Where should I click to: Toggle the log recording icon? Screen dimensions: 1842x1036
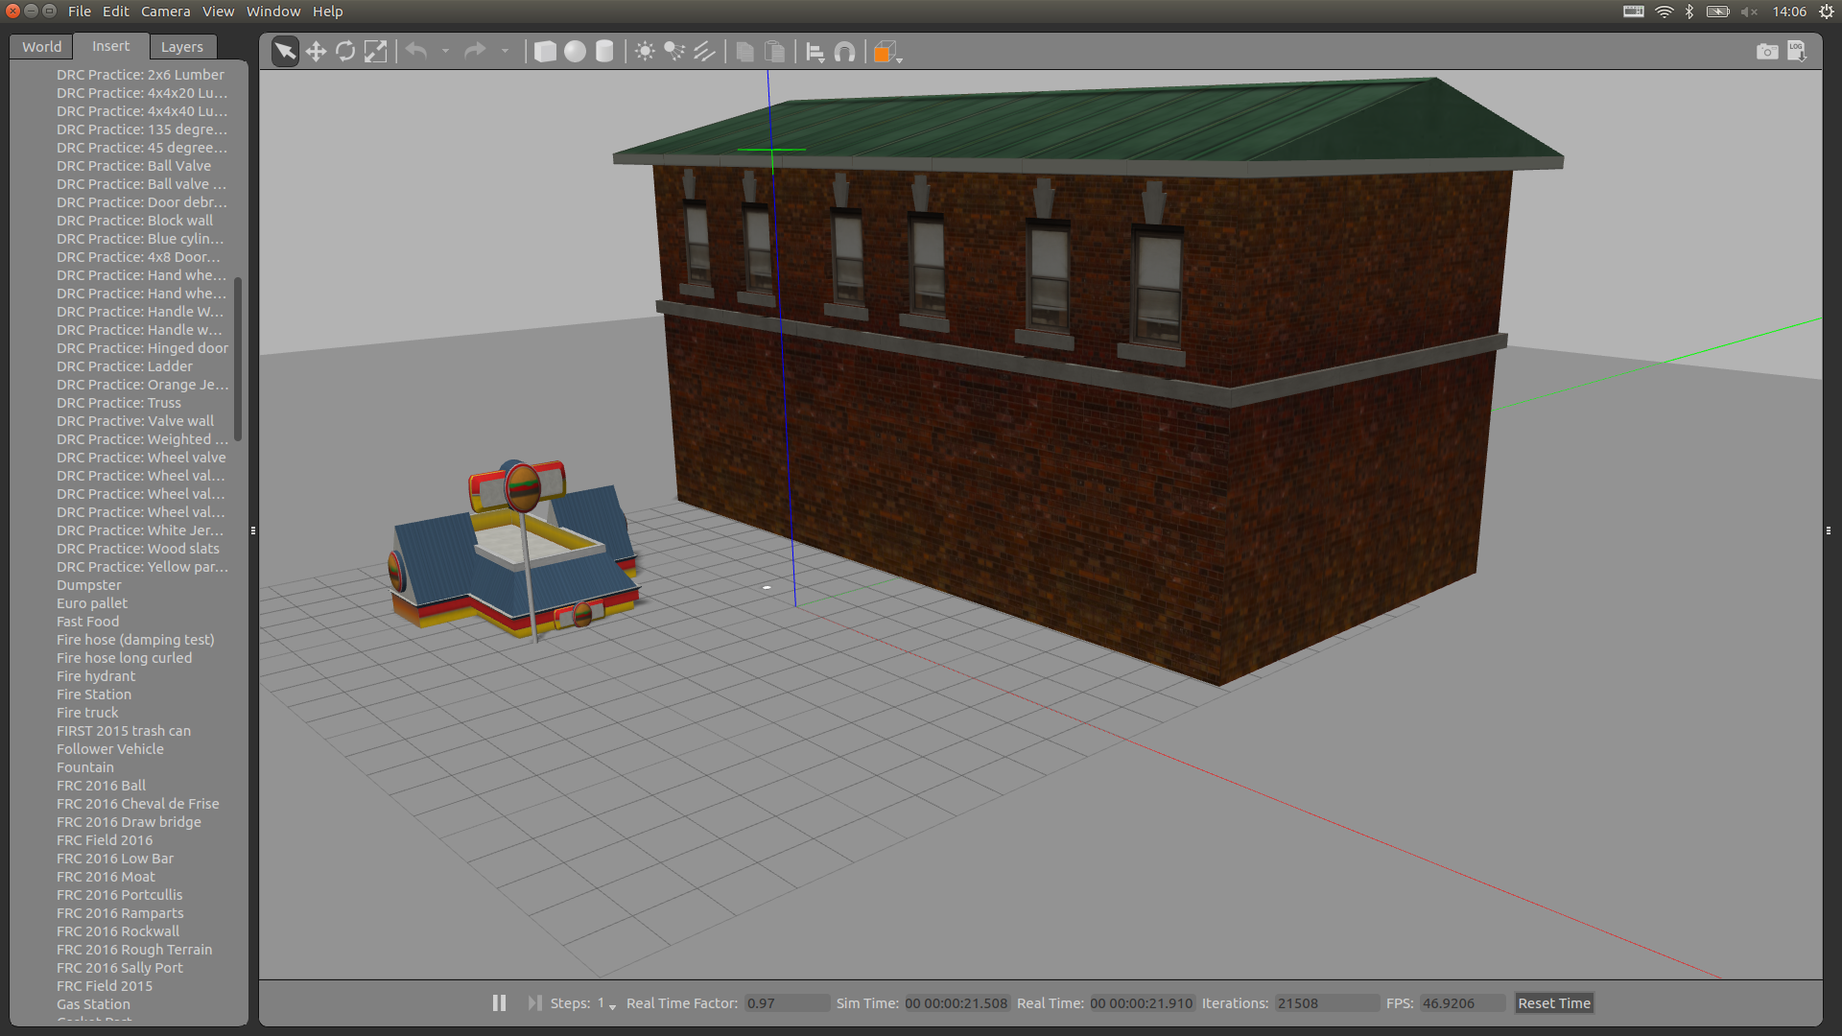pos(1796,52)
